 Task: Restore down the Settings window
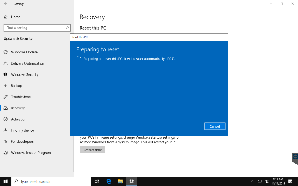[282, 4]
